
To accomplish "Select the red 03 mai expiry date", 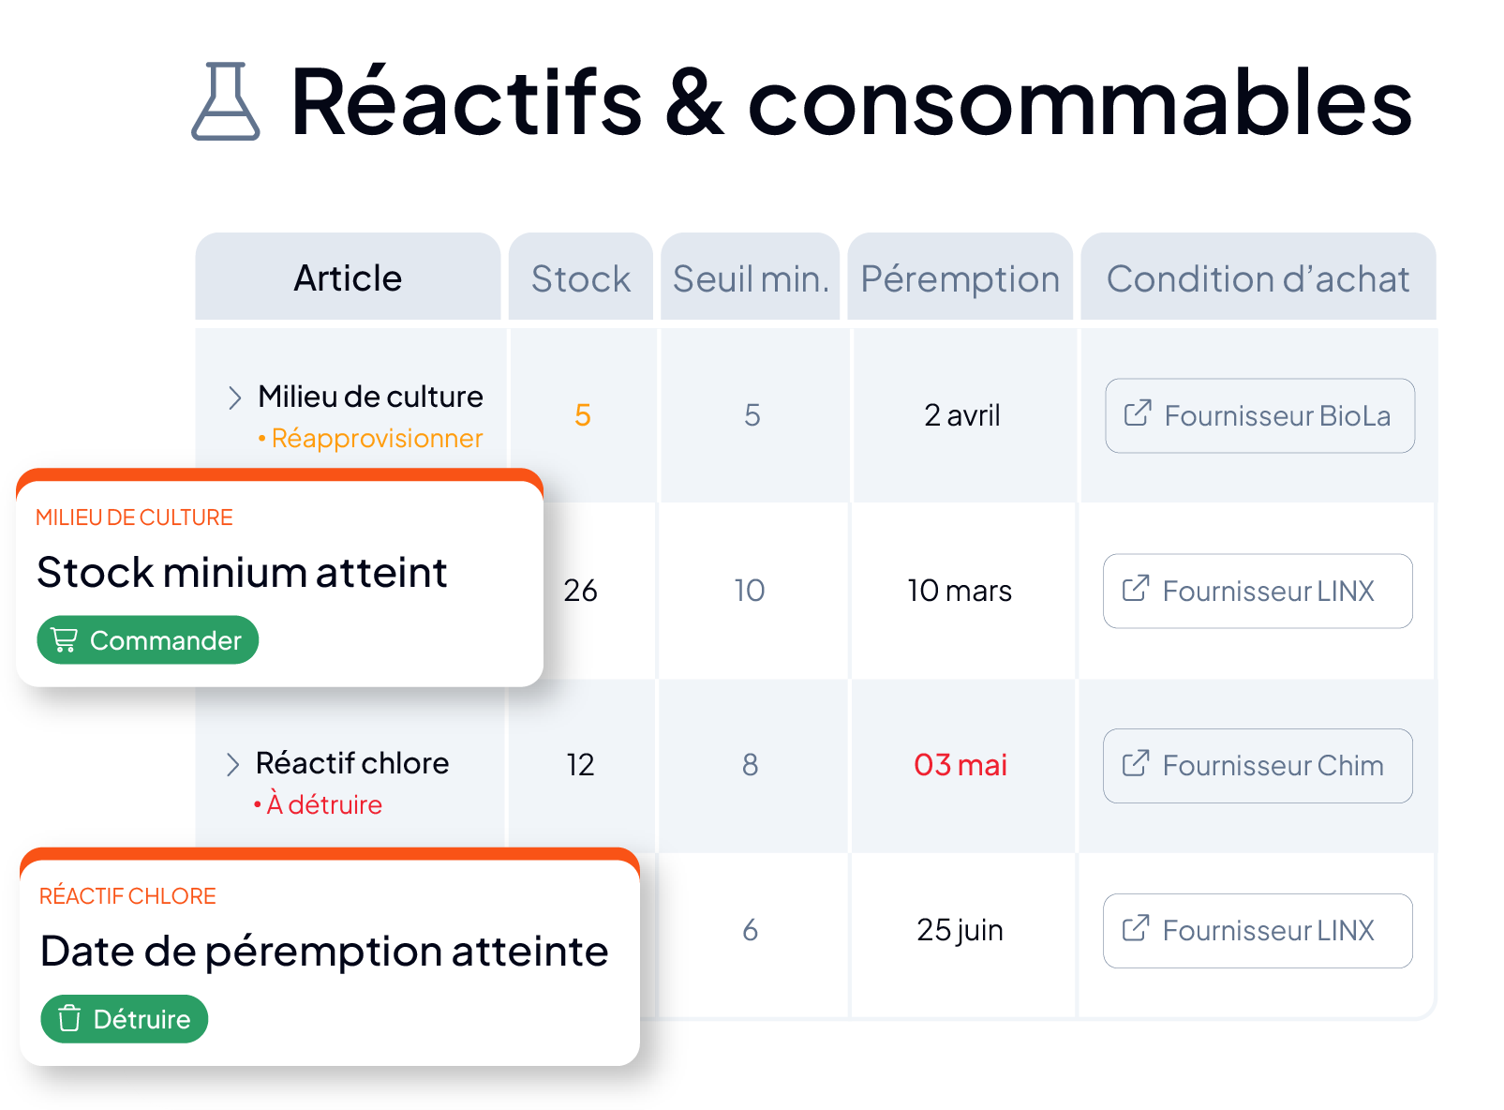I will click(x=960, y=765).
